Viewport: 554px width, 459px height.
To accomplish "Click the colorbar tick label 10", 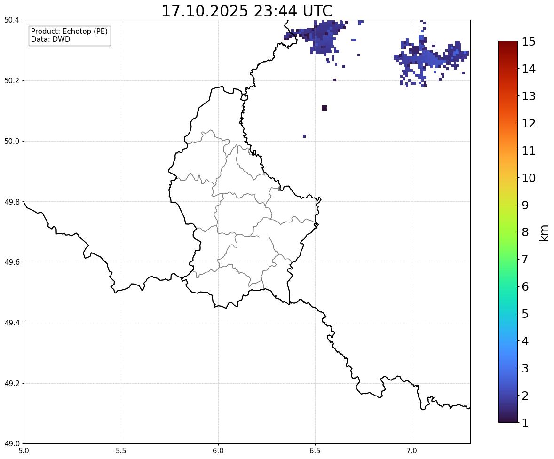I will click(x=529, y=178).
